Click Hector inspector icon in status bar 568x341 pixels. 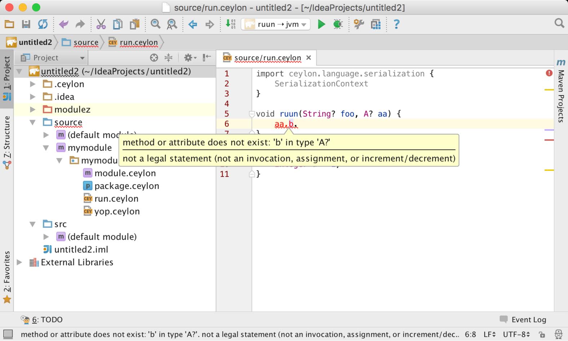[558, 335]
